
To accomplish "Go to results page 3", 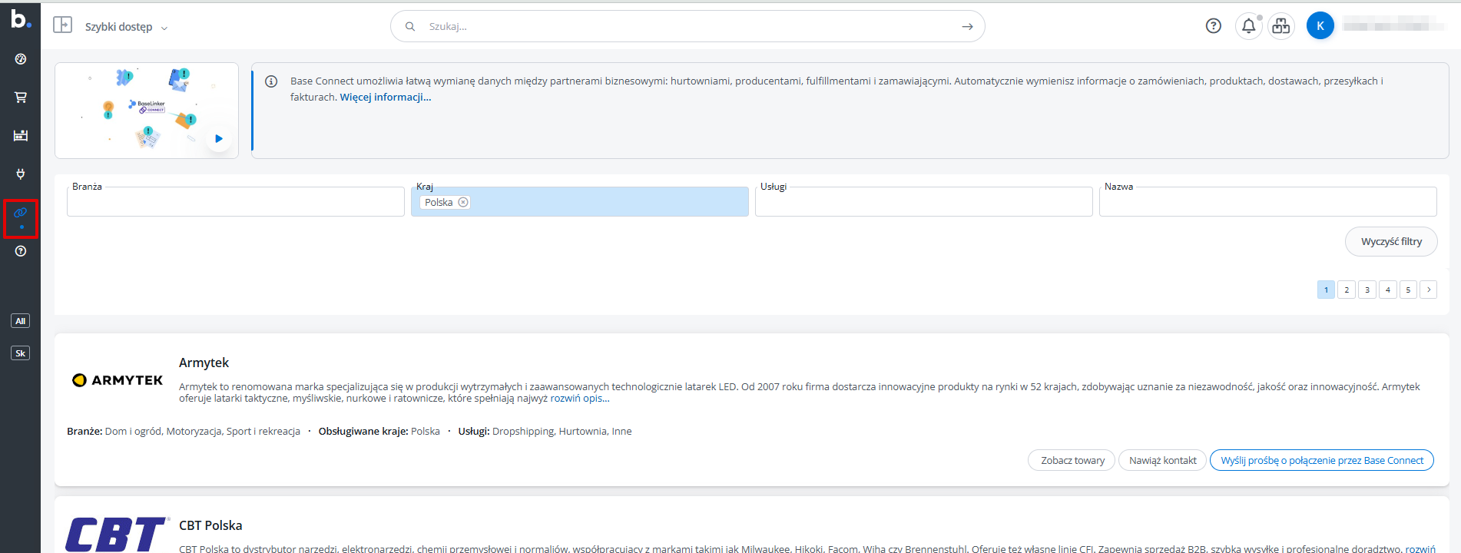I will pyautogui.click(x=1367, y=290).
